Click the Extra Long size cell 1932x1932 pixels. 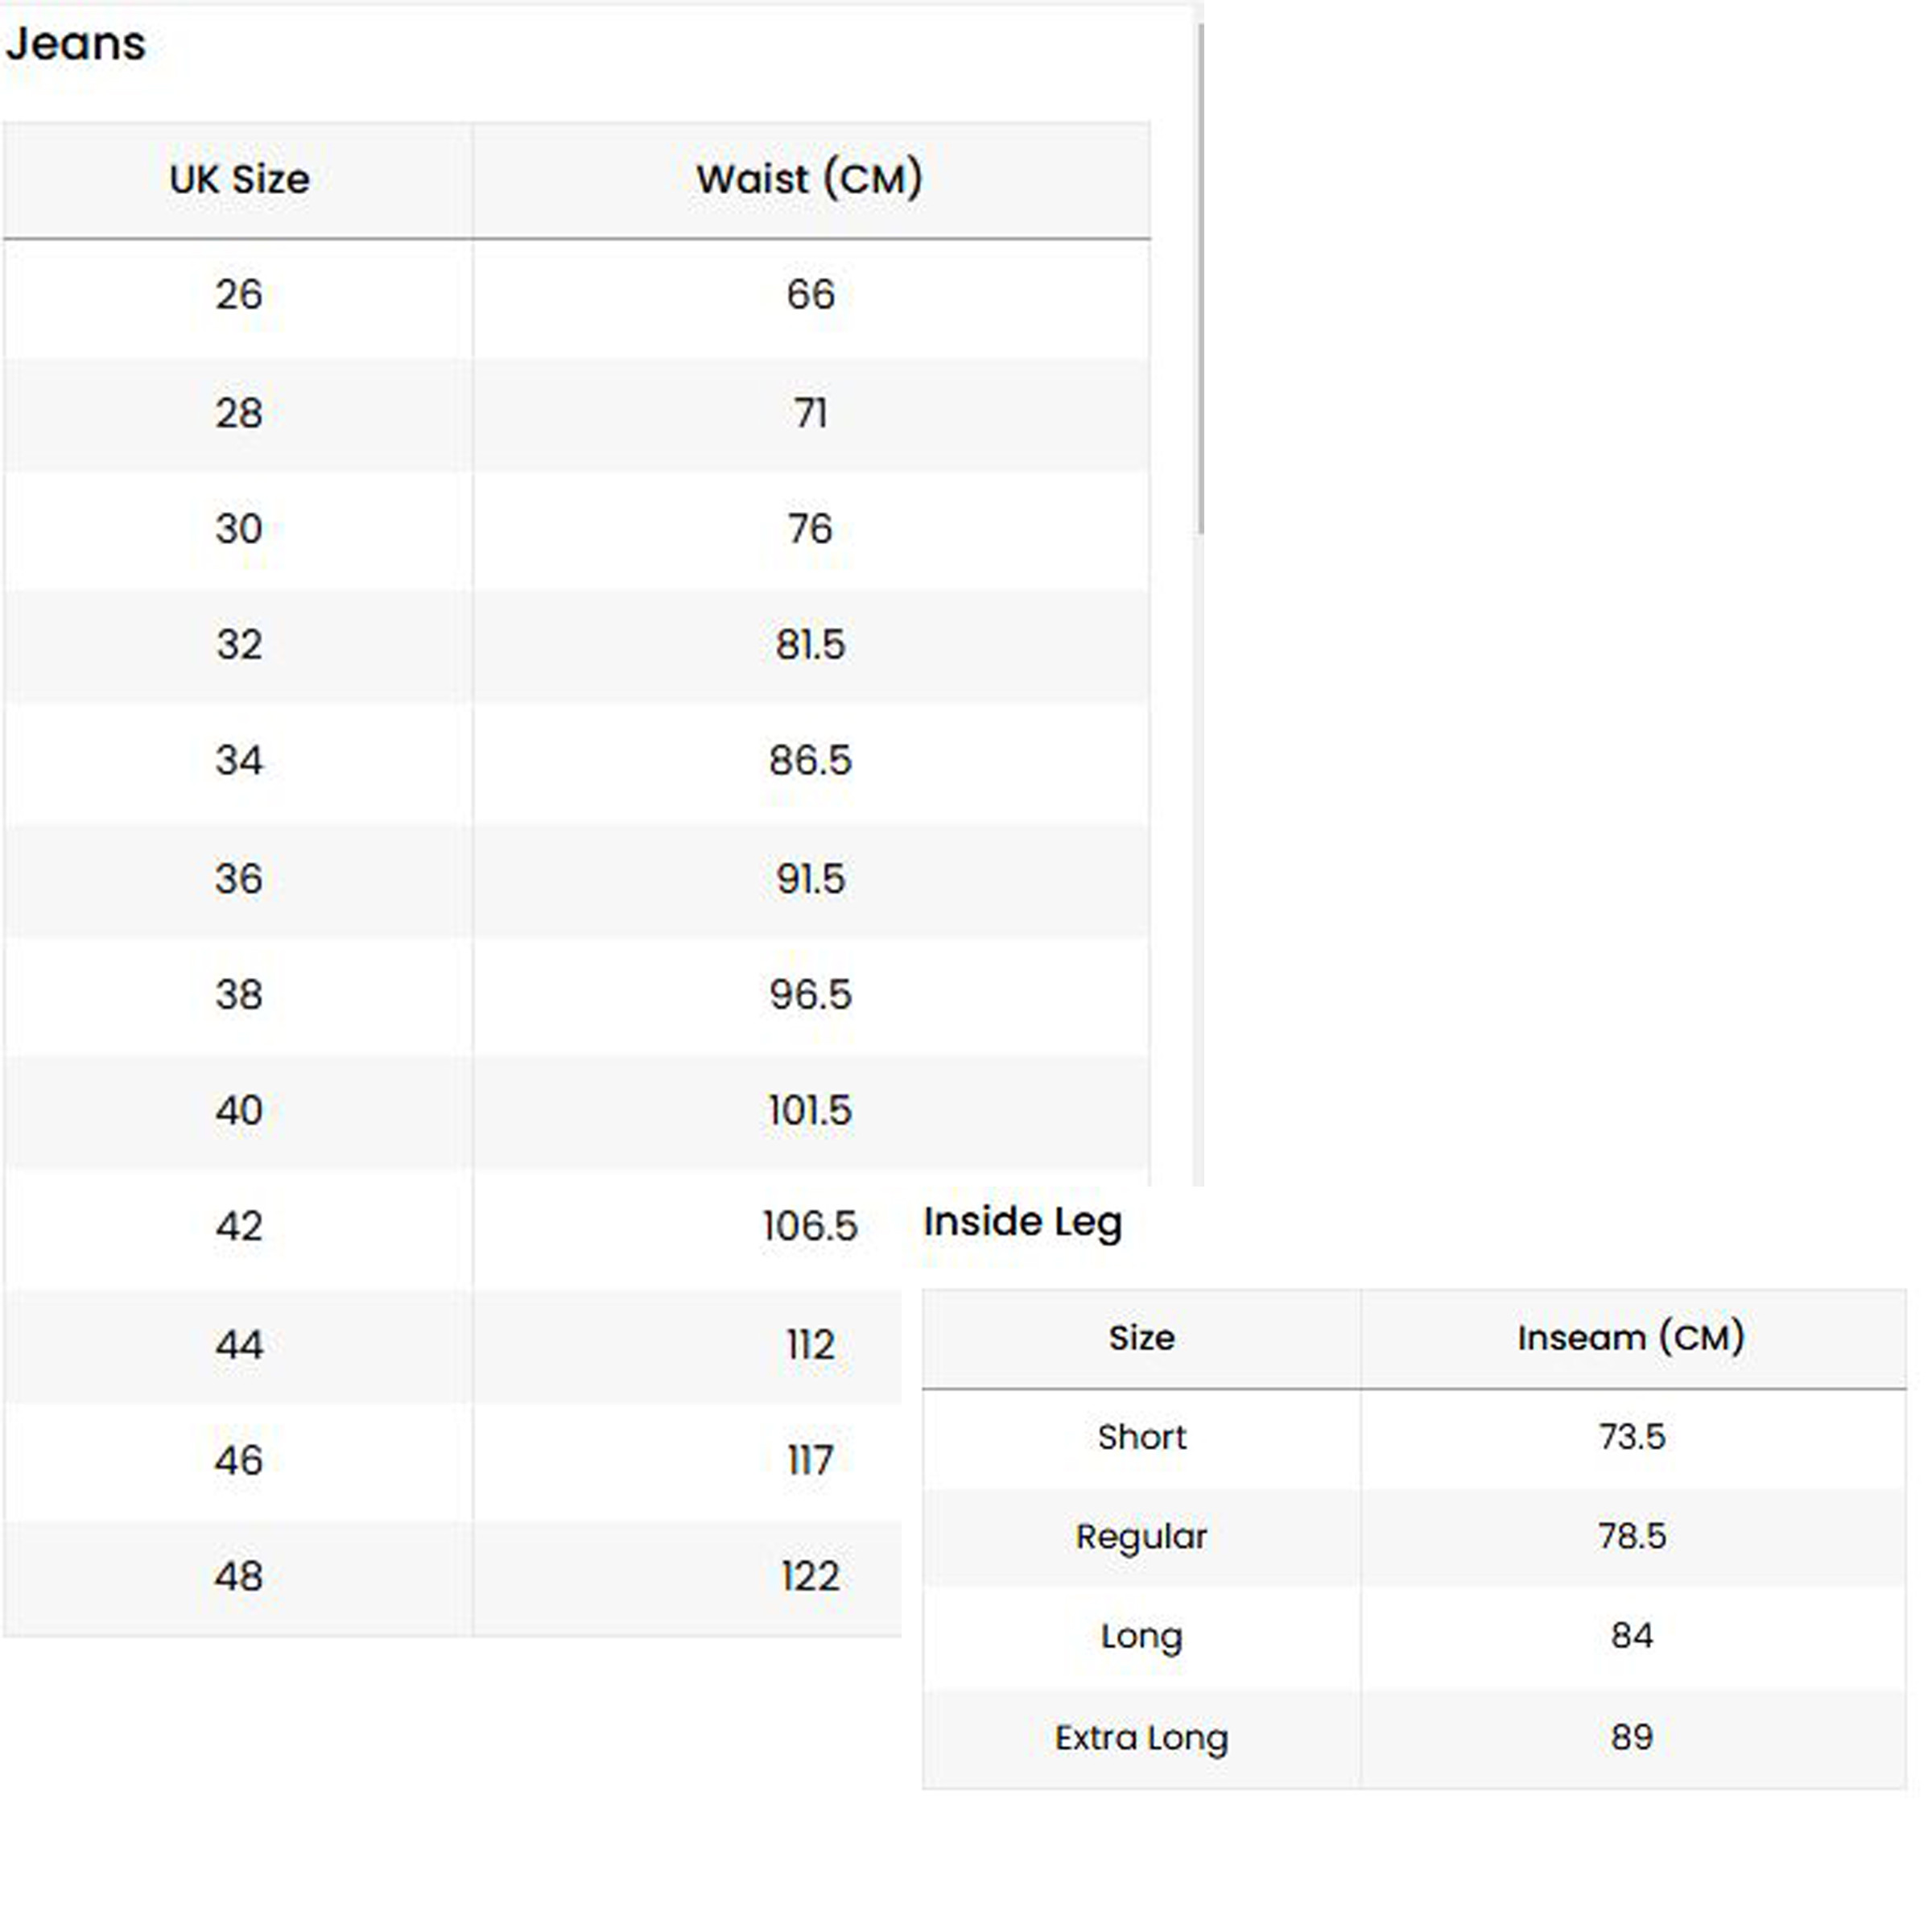pos(1141,1738)
